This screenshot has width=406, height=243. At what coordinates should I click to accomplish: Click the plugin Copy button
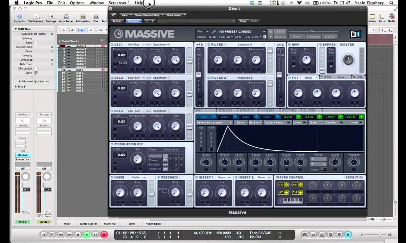[x=243, y=21]
